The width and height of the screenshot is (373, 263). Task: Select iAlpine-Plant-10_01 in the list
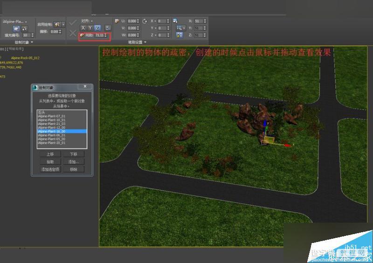click(62, 120)
